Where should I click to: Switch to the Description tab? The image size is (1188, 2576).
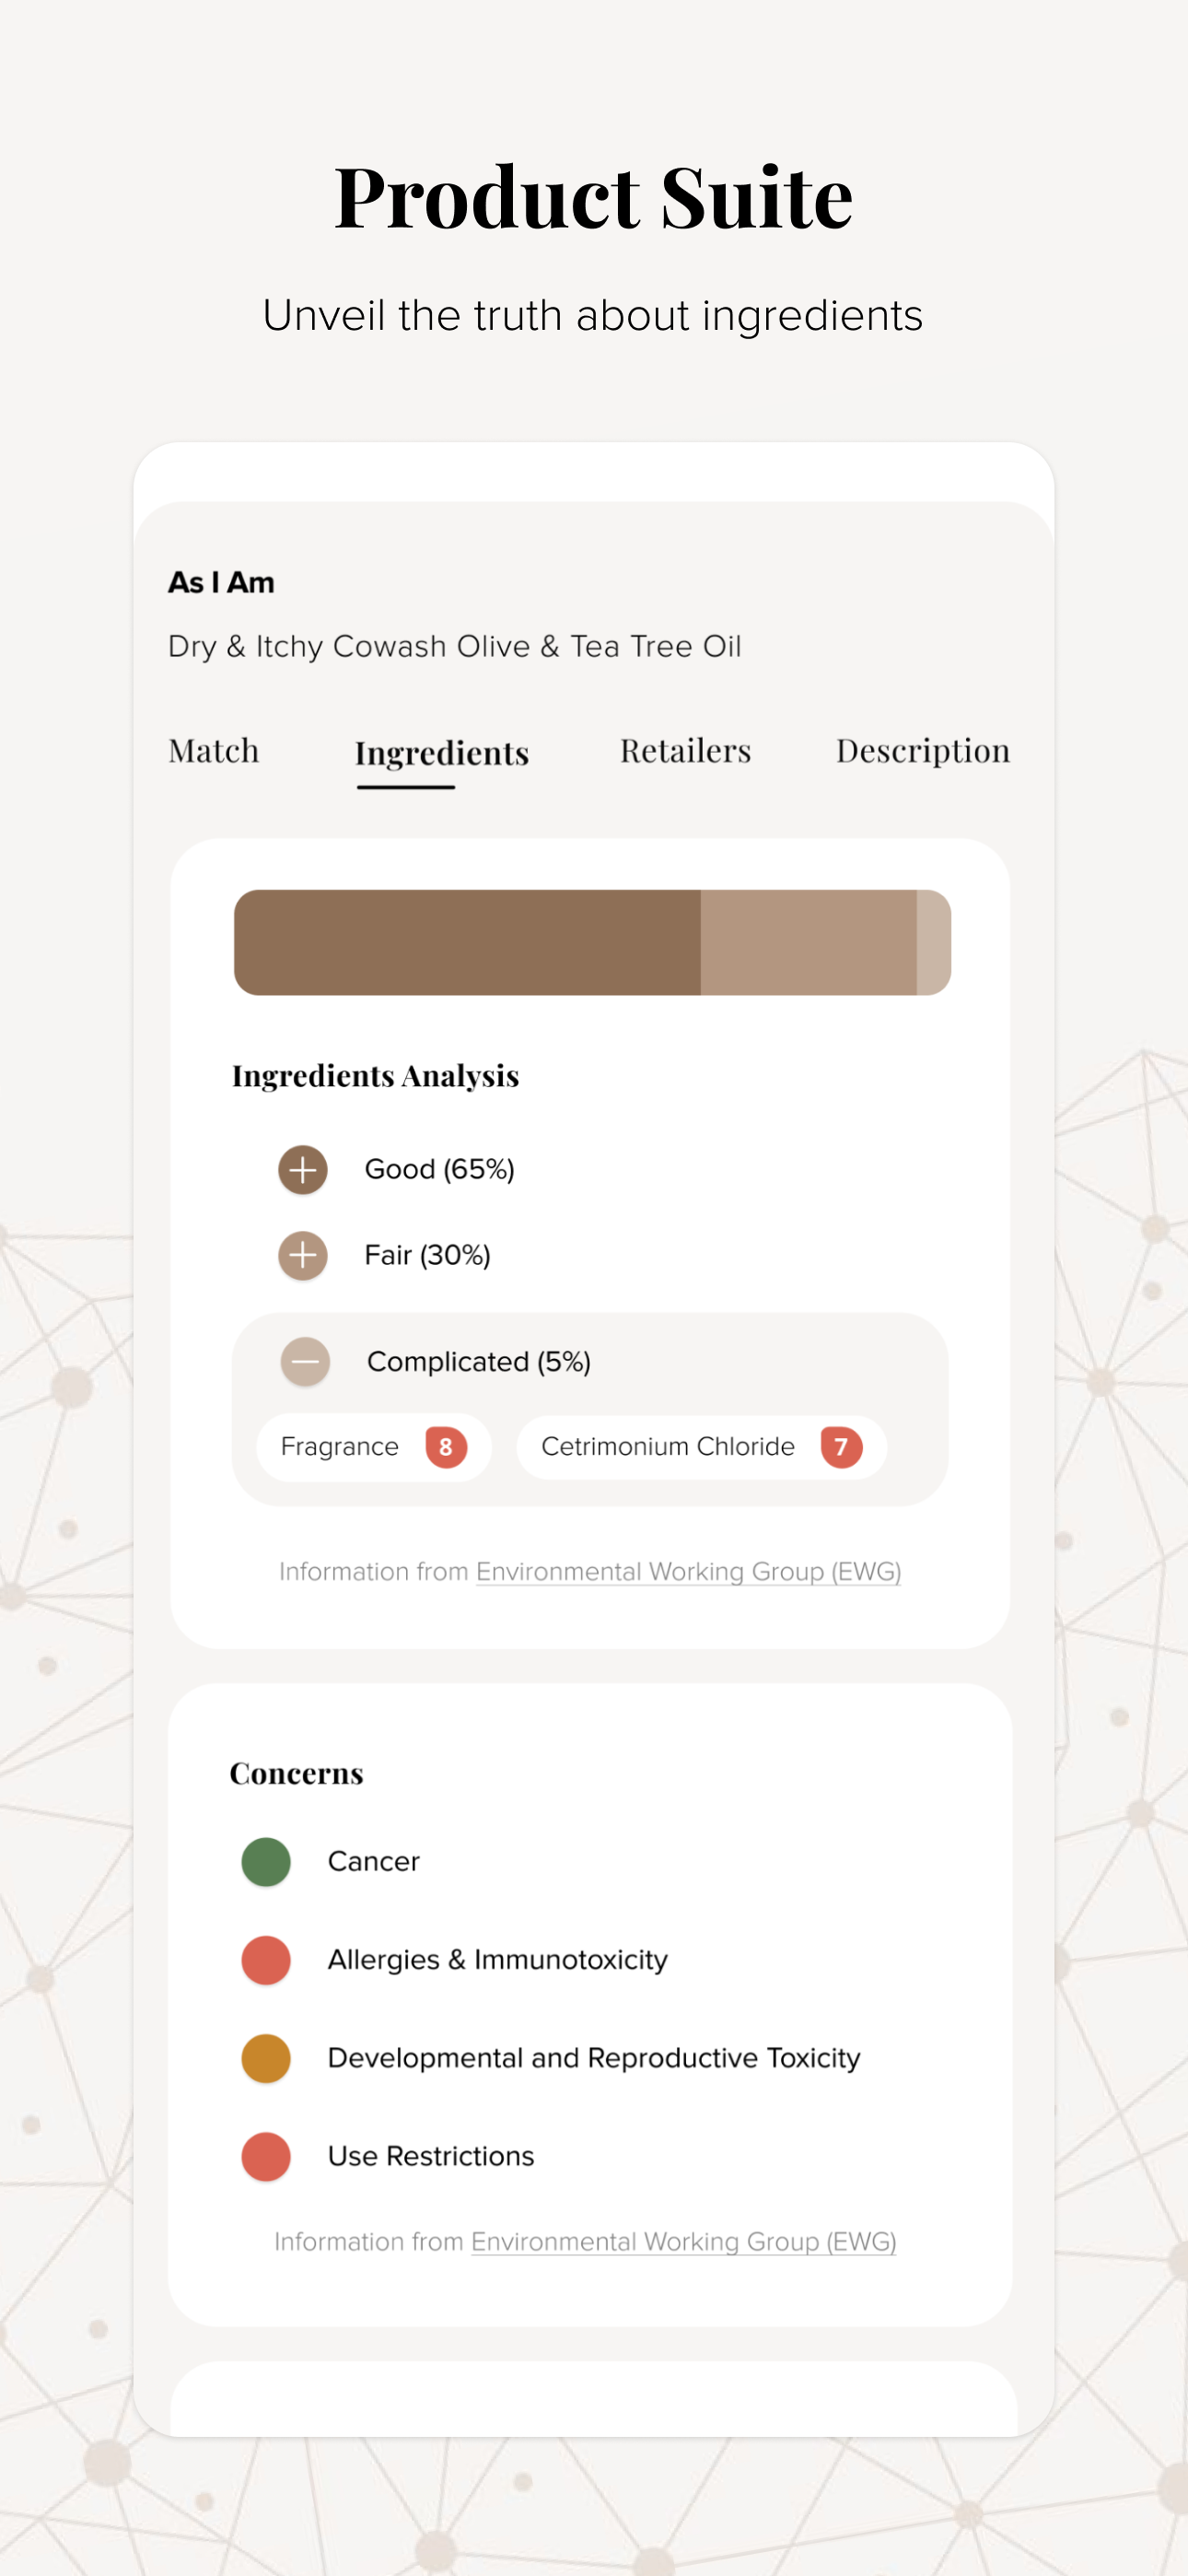click(x=923, y=751)
